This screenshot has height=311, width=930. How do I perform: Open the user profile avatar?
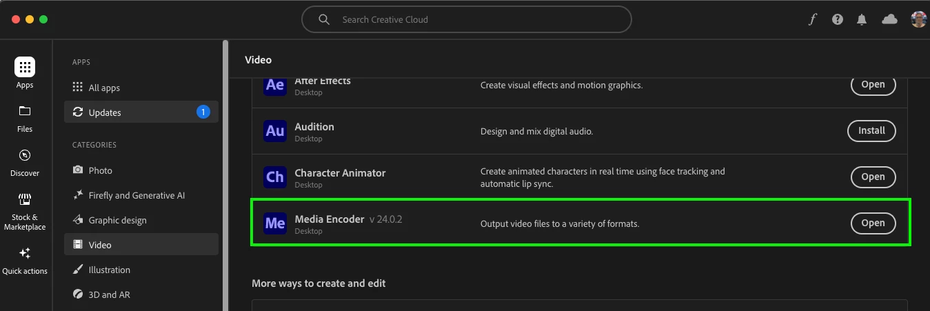tap(918, 19)
